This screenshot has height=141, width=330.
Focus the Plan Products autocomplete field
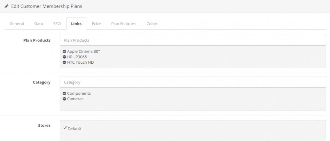pos(193,40)
